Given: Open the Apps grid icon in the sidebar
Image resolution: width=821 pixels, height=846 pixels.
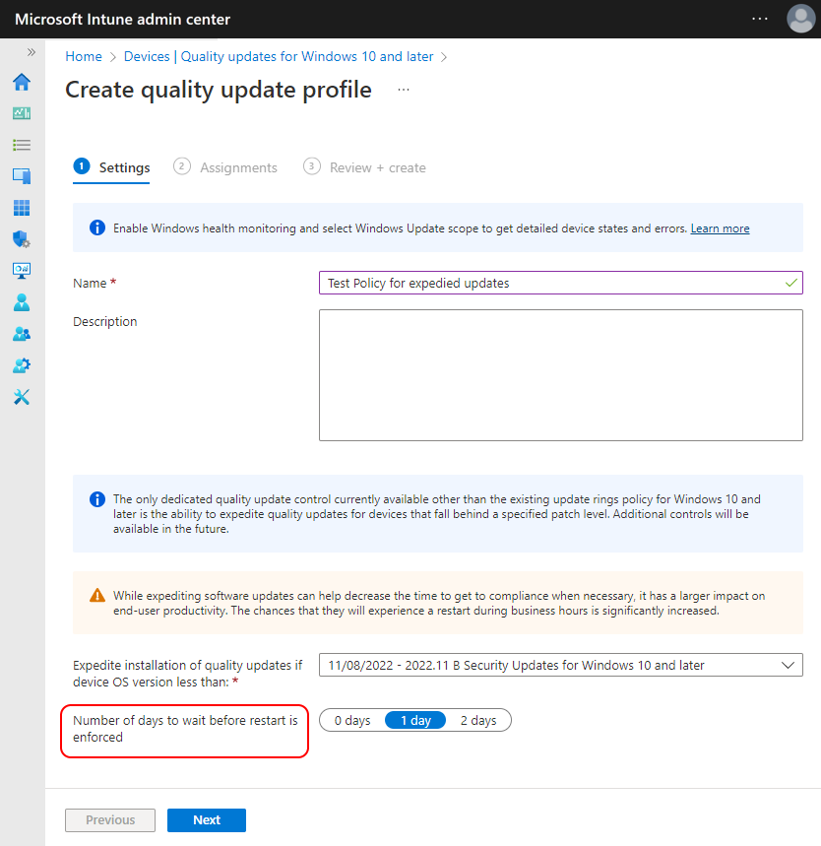Looking at the screenshot, I should pyautogui.click(x=22, y=208).
